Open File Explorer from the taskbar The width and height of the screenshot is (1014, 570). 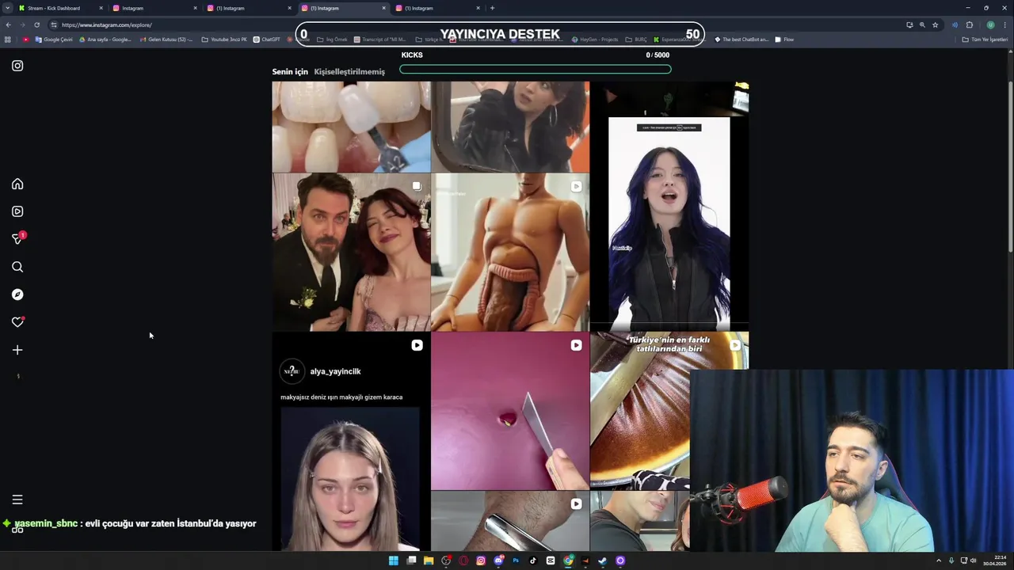coord(429,560)
